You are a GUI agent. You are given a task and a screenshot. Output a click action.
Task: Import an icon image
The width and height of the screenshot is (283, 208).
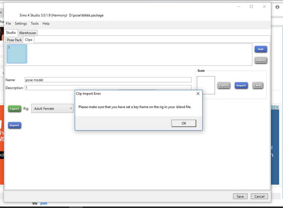tap(241, 85)
